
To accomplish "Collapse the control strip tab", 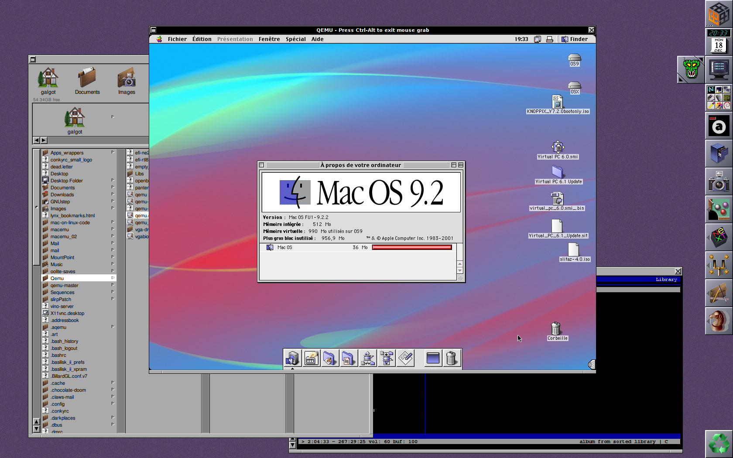I will [592, 364].
